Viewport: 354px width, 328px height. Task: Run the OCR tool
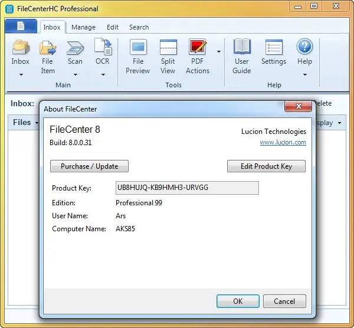tap(103, 52)
